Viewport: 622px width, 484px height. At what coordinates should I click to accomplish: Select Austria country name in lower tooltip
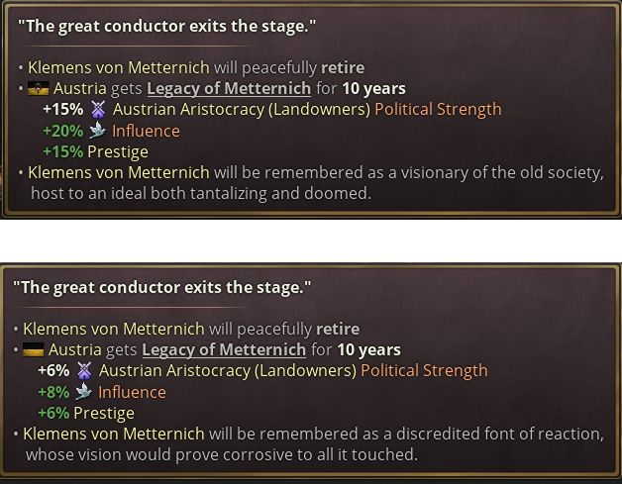[75, 350]
